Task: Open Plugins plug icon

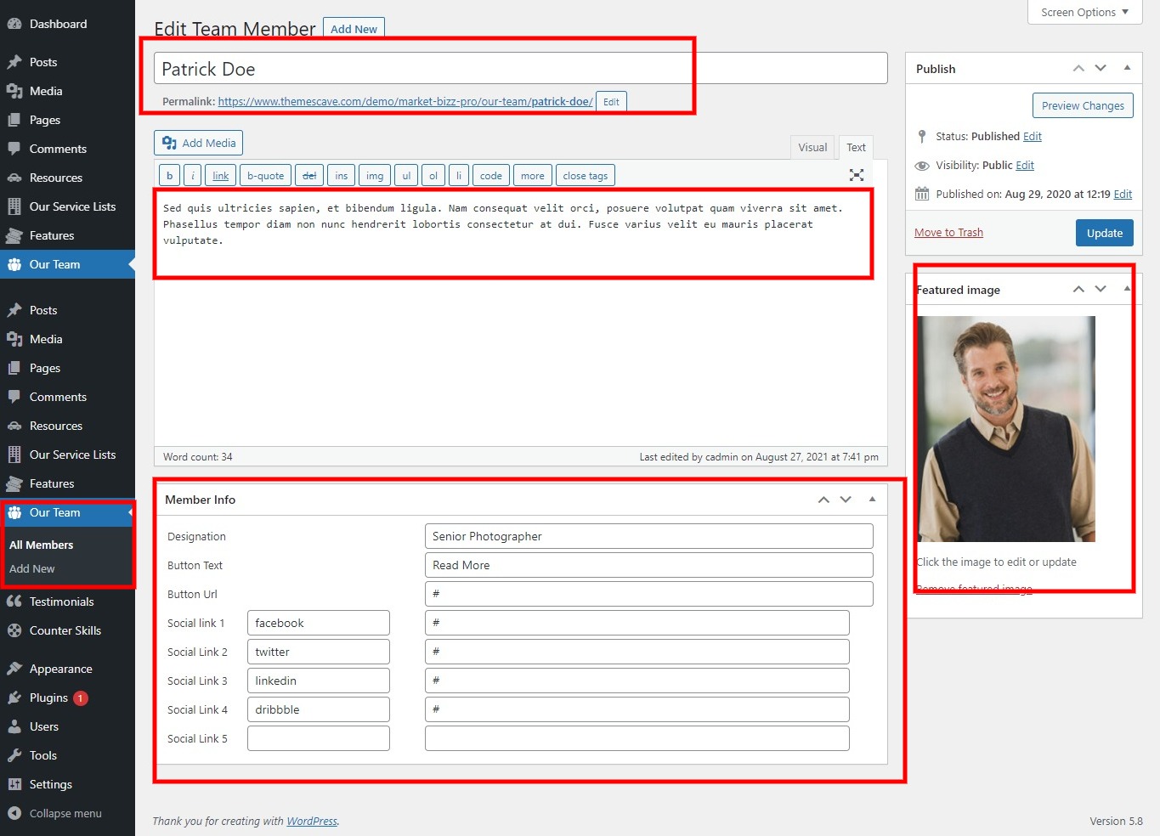Action: point(14,698)
